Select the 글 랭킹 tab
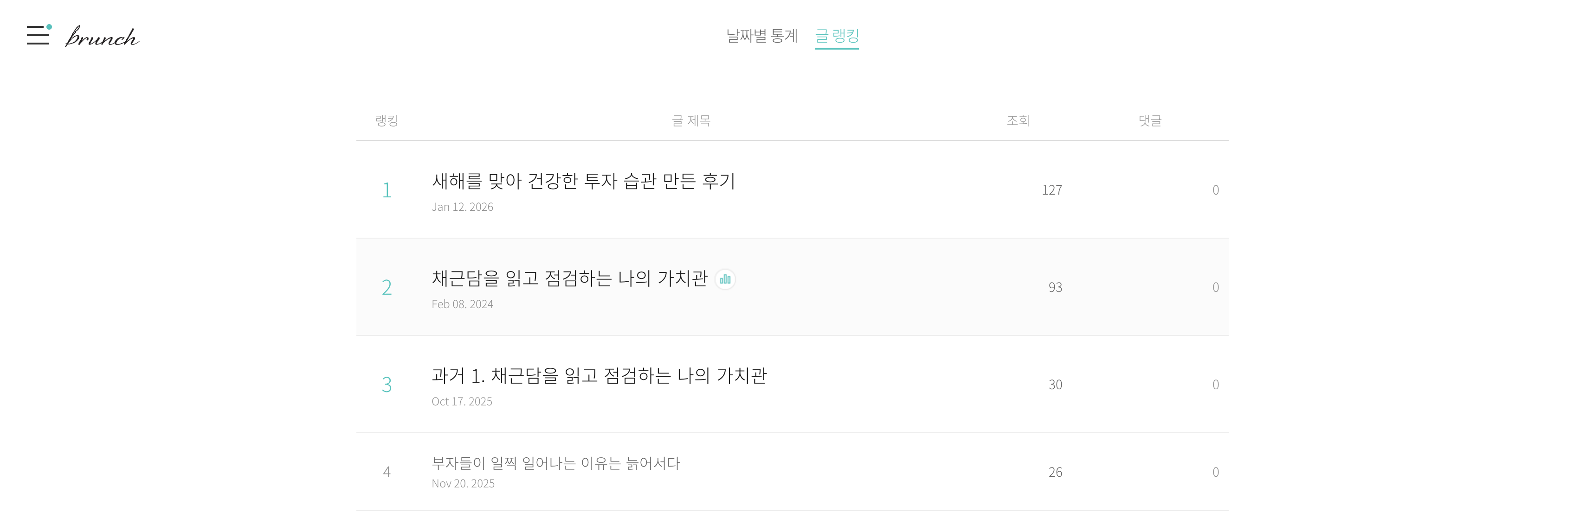This screenshot has height=518, width=1586. tap(836, 36)
